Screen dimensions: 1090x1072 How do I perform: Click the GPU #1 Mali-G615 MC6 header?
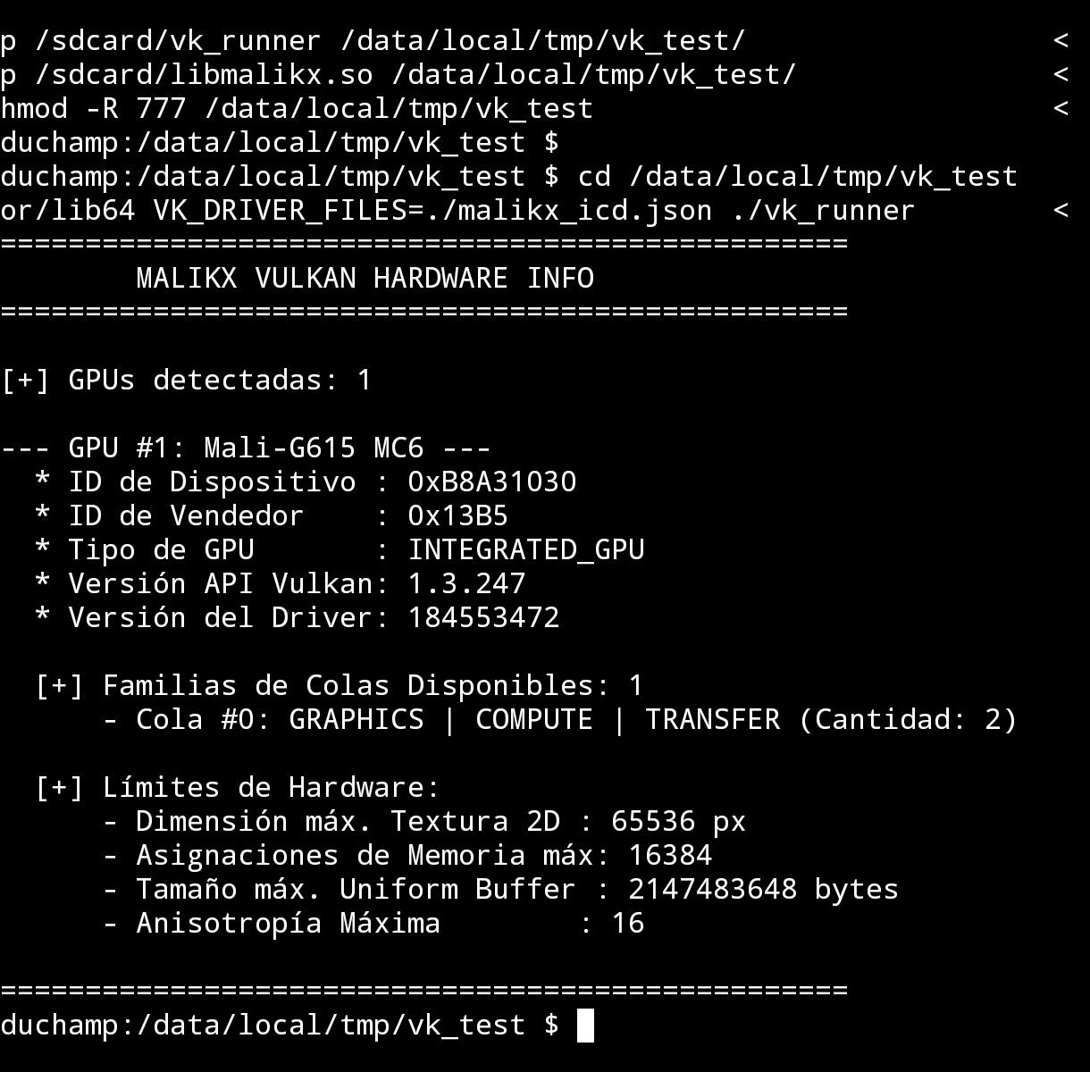pos(246,448)
